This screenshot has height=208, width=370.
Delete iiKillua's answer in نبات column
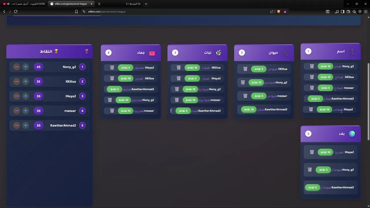click(179, 68)
